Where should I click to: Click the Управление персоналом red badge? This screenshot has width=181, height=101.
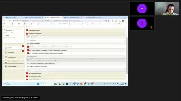(27, 30)
